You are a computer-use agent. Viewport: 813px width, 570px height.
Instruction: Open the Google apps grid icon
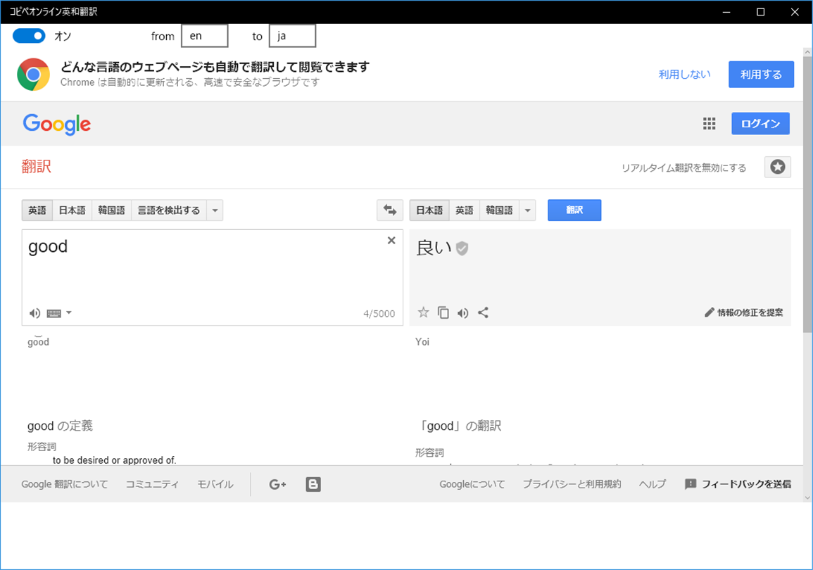709,123
